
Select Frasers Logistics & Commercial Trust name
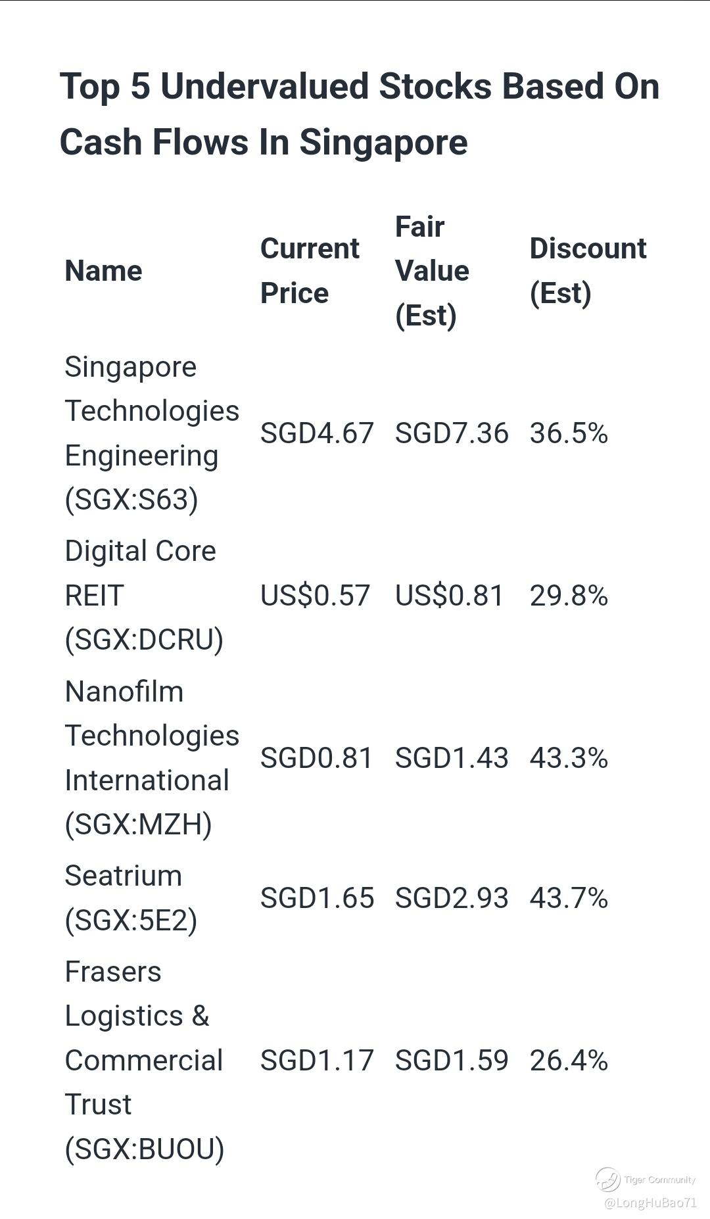click(144, 1060)
